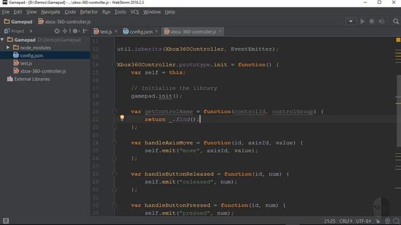This screenshot has width=401, height=225.
Task: Fold the handleAxisMove function block
Action: (x=114, y=142)
